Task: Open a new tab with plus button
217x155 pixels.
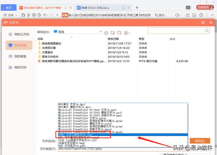Action: (137, 7)
